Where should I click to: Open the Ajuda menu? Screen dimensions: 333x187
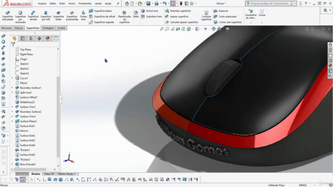pos(108,4)
